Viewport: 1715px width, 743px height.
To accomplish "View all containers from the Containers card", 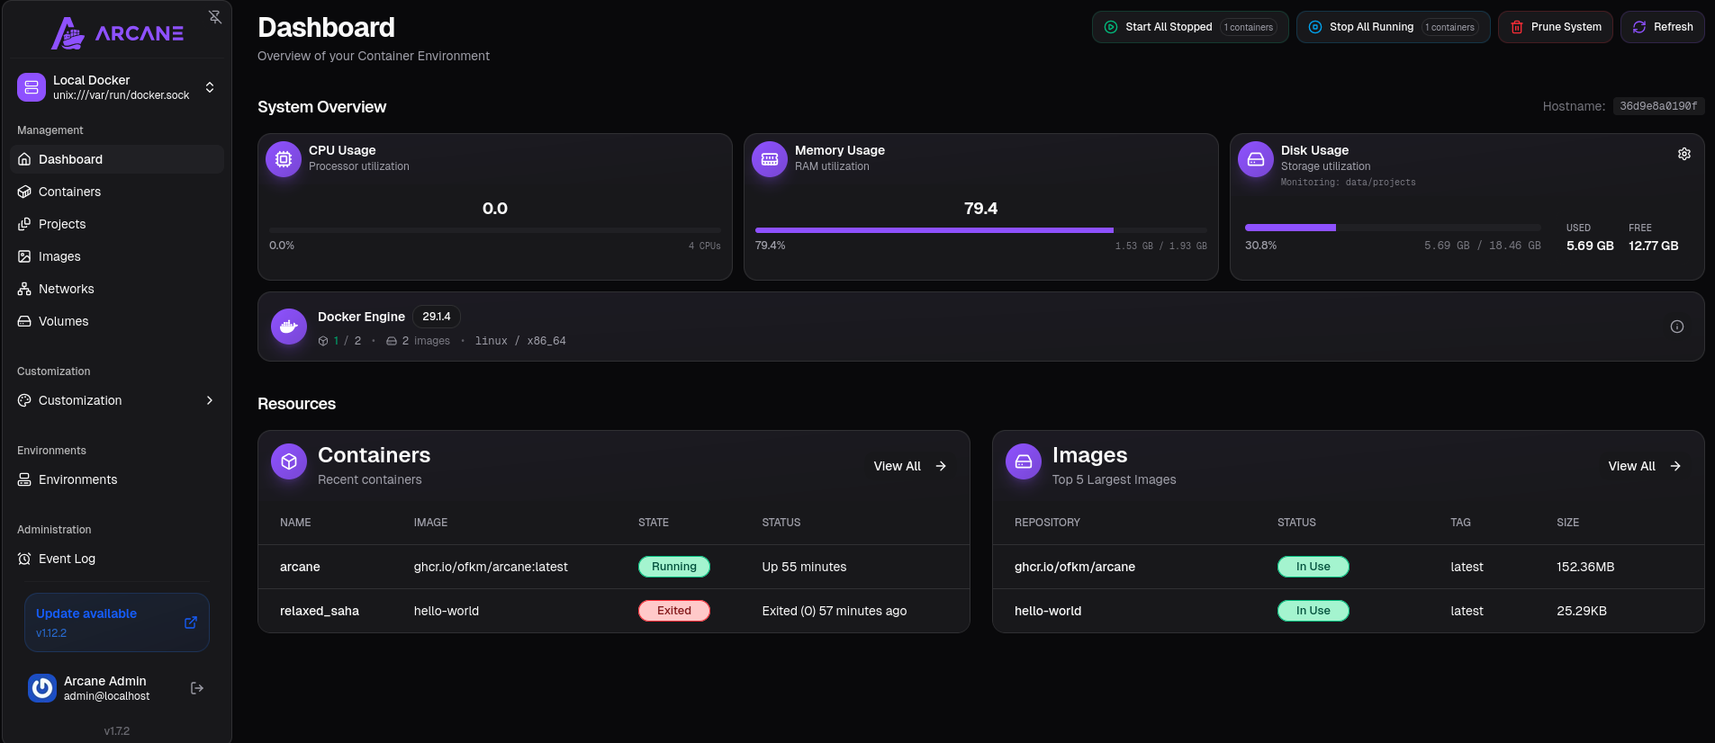I will click(909, 466).
